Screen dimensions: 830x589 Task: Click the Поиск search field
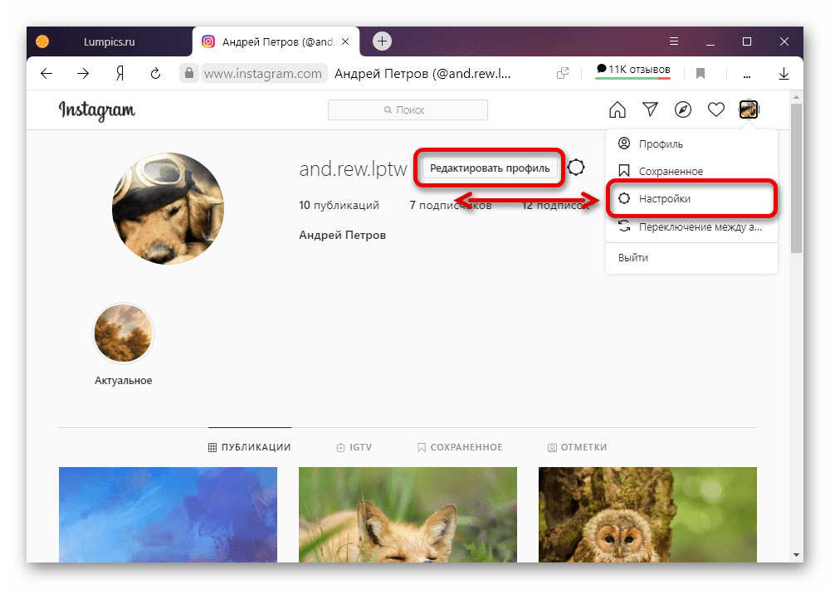click(408, 110)
